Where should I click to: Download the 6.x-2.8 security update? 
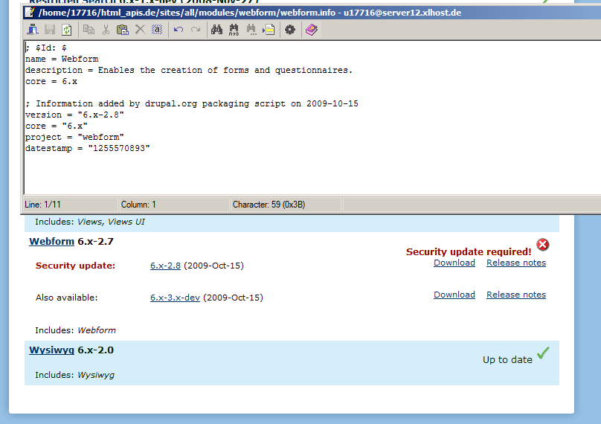coord(454,263)
